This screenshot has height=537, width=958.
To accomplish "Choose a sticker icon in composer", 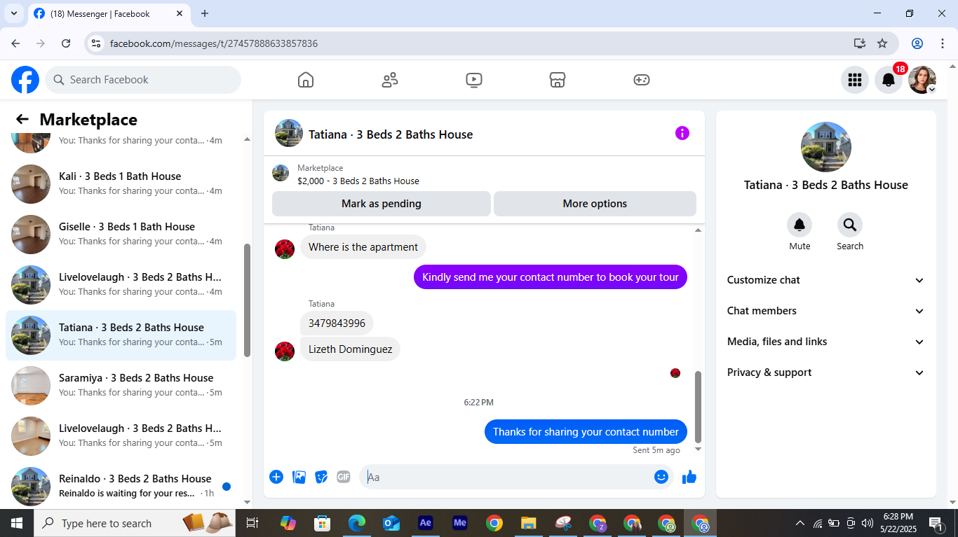I will (321, 477).
